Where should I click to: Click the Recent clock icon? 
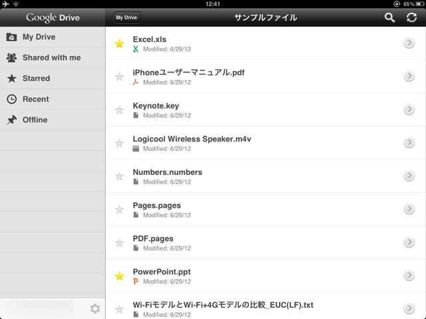(12, 99)
